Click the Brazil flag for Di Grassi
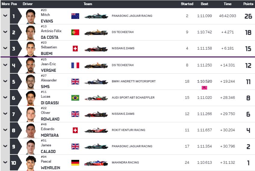 (x=75, y=98)
